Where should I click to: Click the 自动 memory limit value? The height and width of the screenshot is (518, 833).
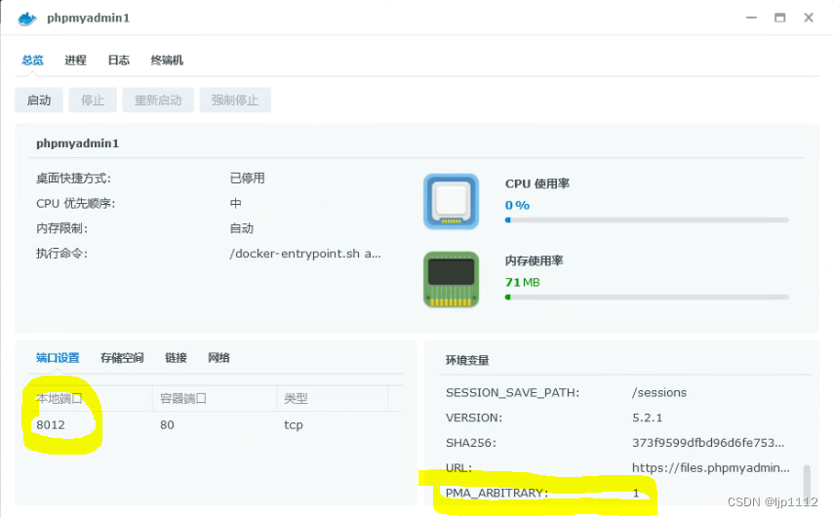coord(241,228)
